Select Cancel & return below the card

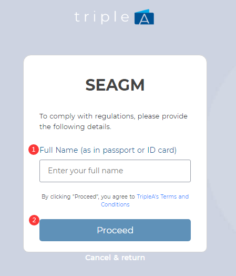[x=115, y=258]
